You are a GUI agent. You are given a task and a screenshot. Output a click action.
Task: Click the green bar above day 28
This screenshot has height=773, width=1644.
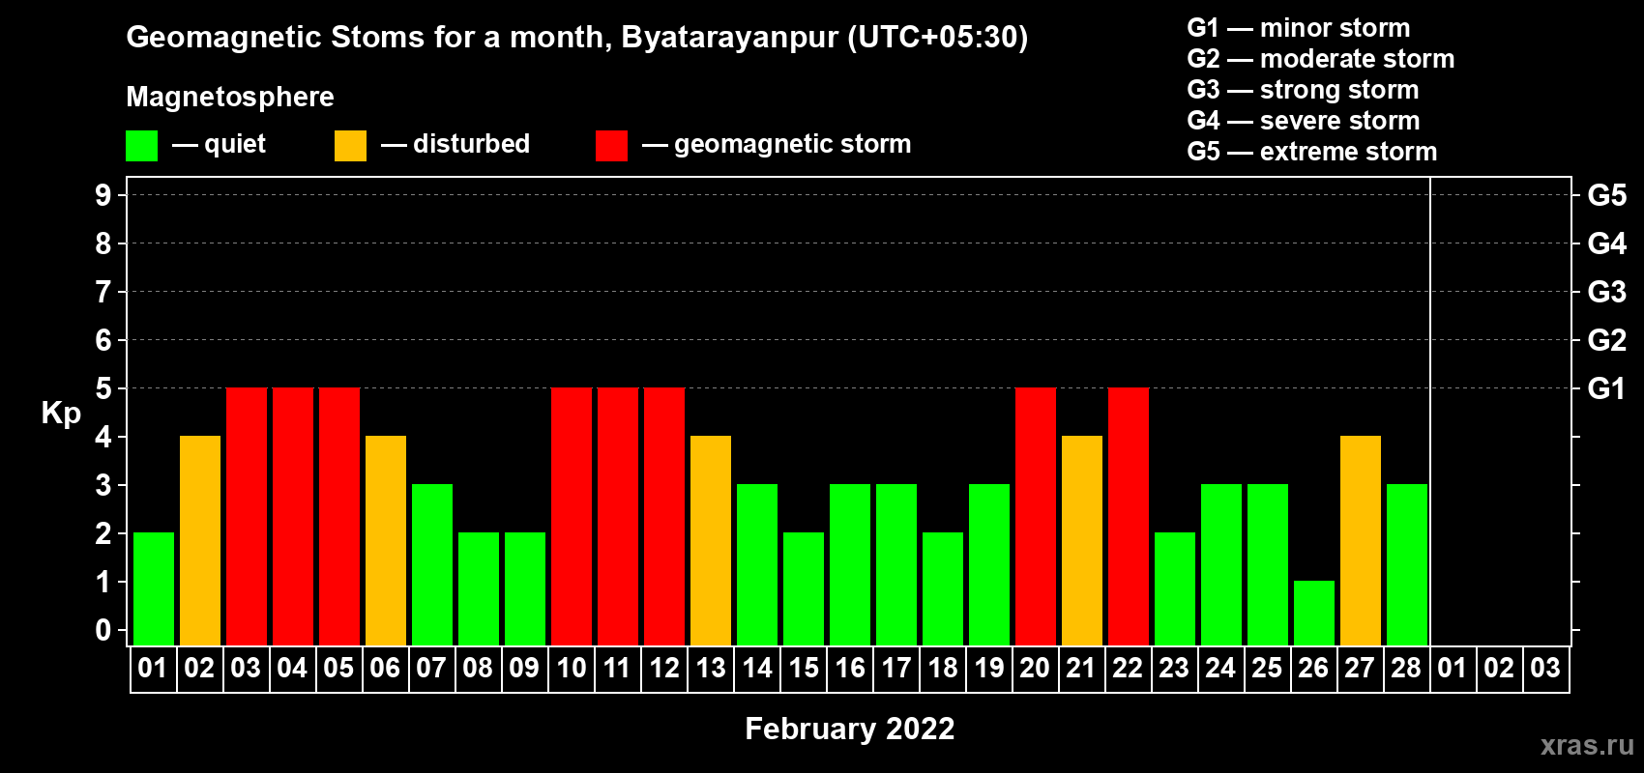click(1407, 564)
